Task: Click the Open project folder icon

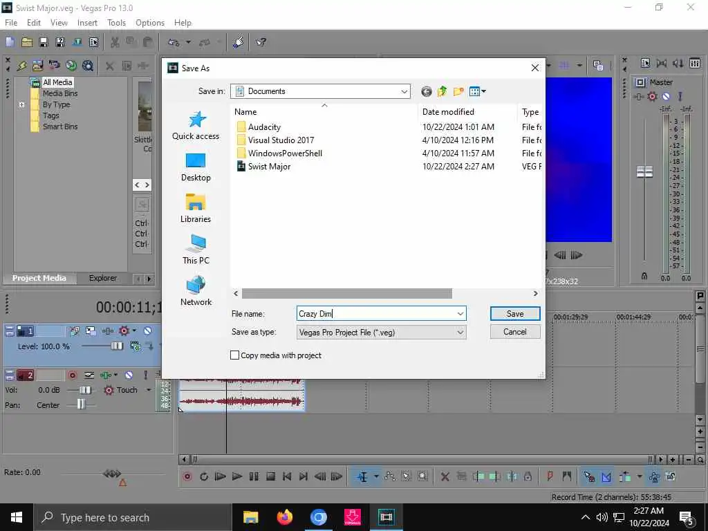Action: tap(27, 42)
